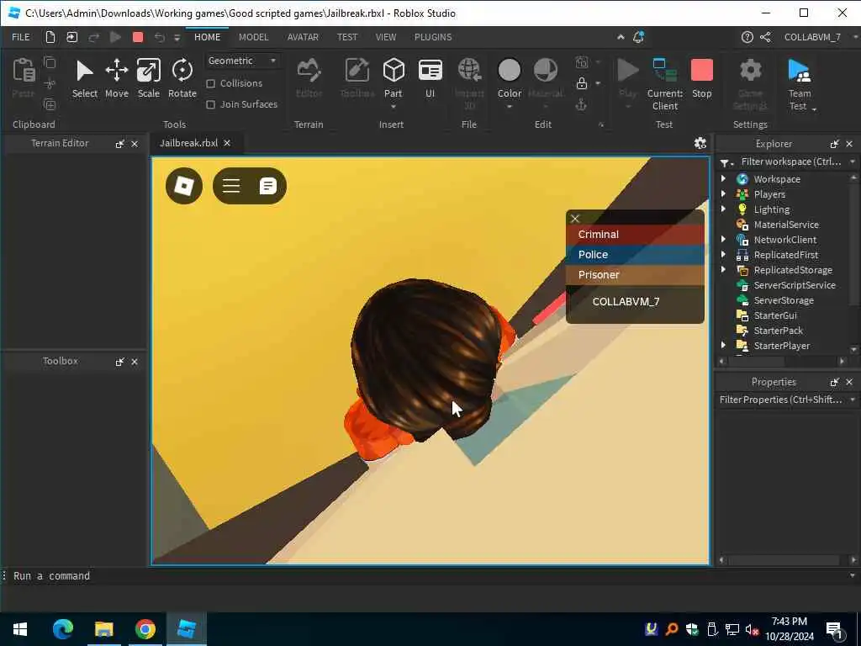Open the notifications bell
This screenshot has width=861, height=646.
638,37
